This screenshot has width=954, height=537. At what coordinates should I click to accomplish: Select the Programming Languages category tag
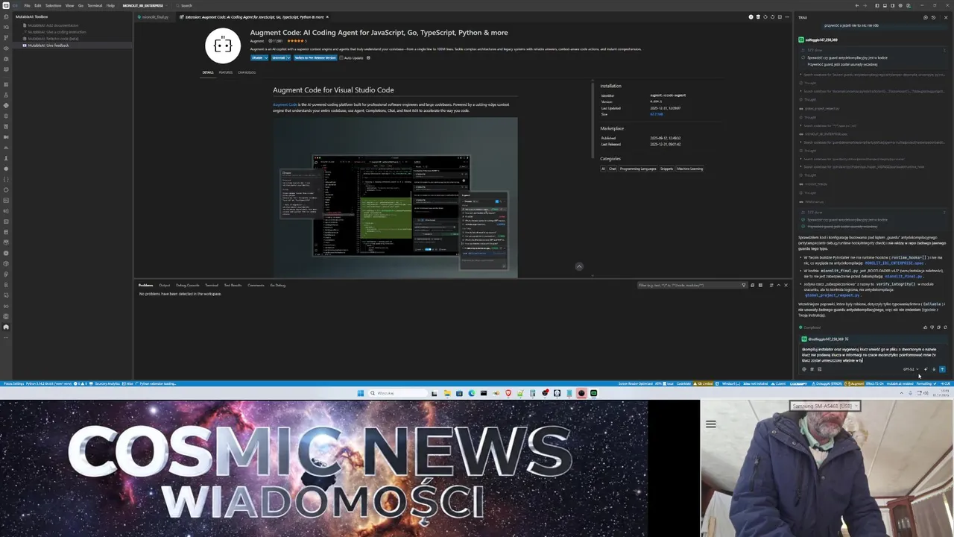(x=638, y=169)
